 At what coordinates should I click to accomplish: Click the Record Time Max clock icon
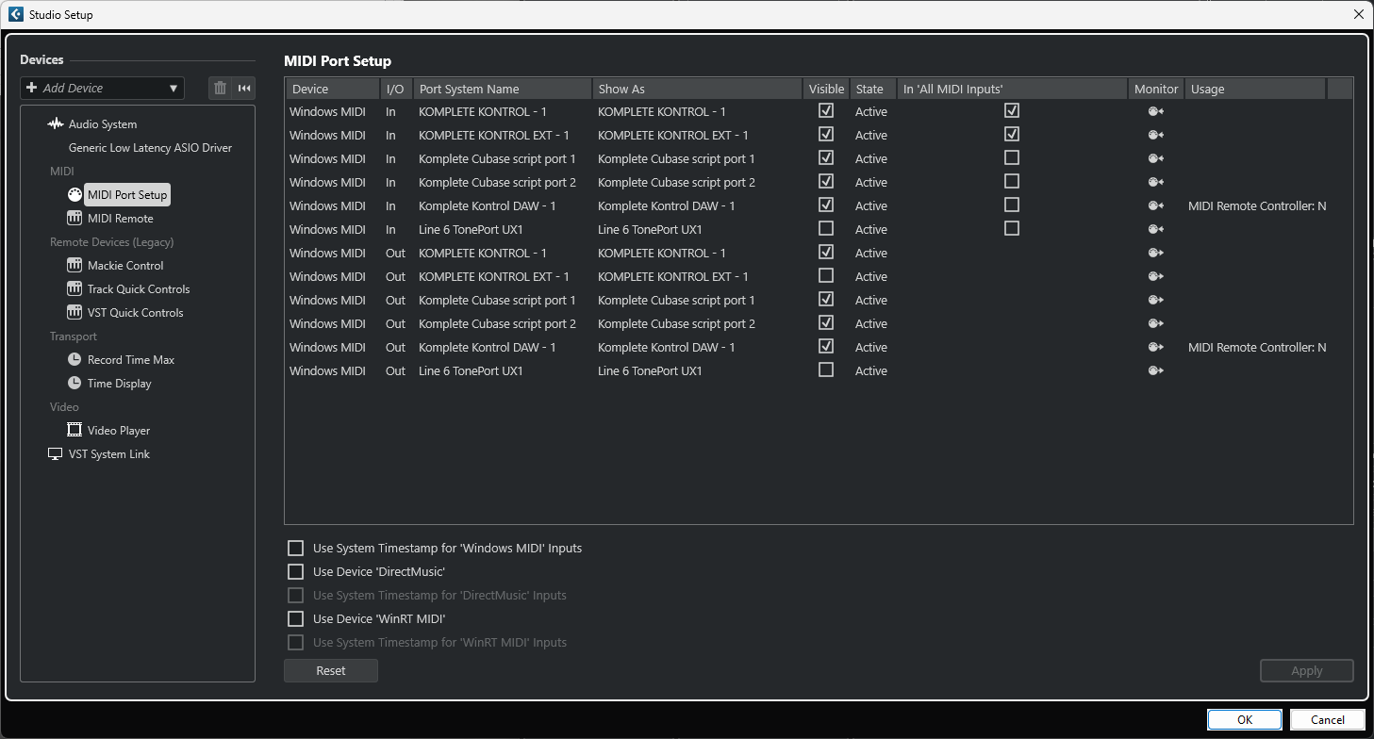point(74,360)
